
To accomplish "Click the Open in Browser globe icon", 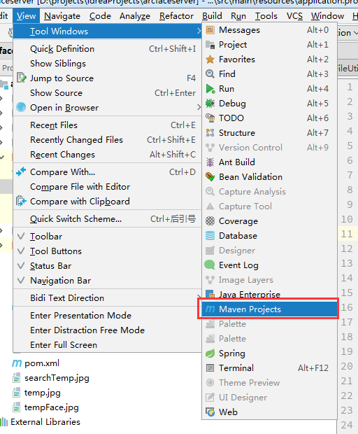I will [21, 107].
